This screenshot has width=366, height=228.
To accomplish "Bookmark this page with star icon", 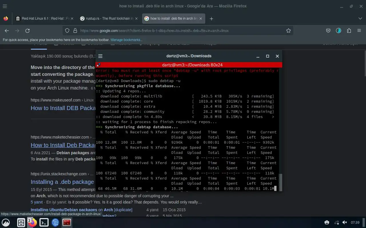I will click(x=289, y=30).
